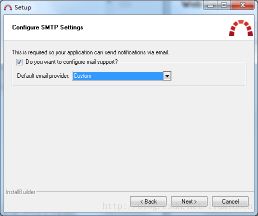Go Back to the previous step

(x=148, y=202)
